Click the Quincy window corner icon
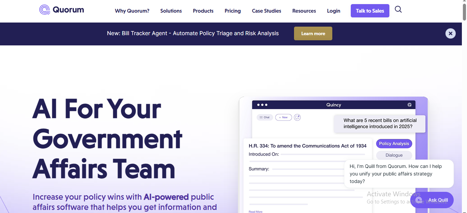 click(x=410, y=105)
